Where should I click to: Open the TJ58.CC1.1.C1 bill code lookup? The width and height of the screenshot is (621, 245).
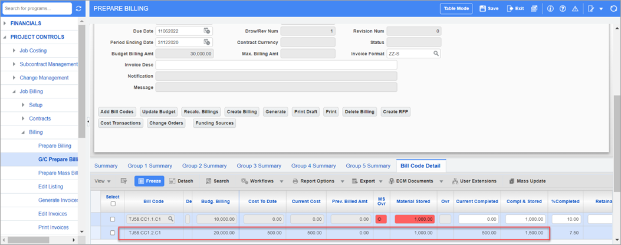[x=170, y=219]
